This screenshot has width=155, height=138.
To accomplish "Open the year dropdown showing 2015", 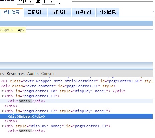I will click(x=25, y=2).
